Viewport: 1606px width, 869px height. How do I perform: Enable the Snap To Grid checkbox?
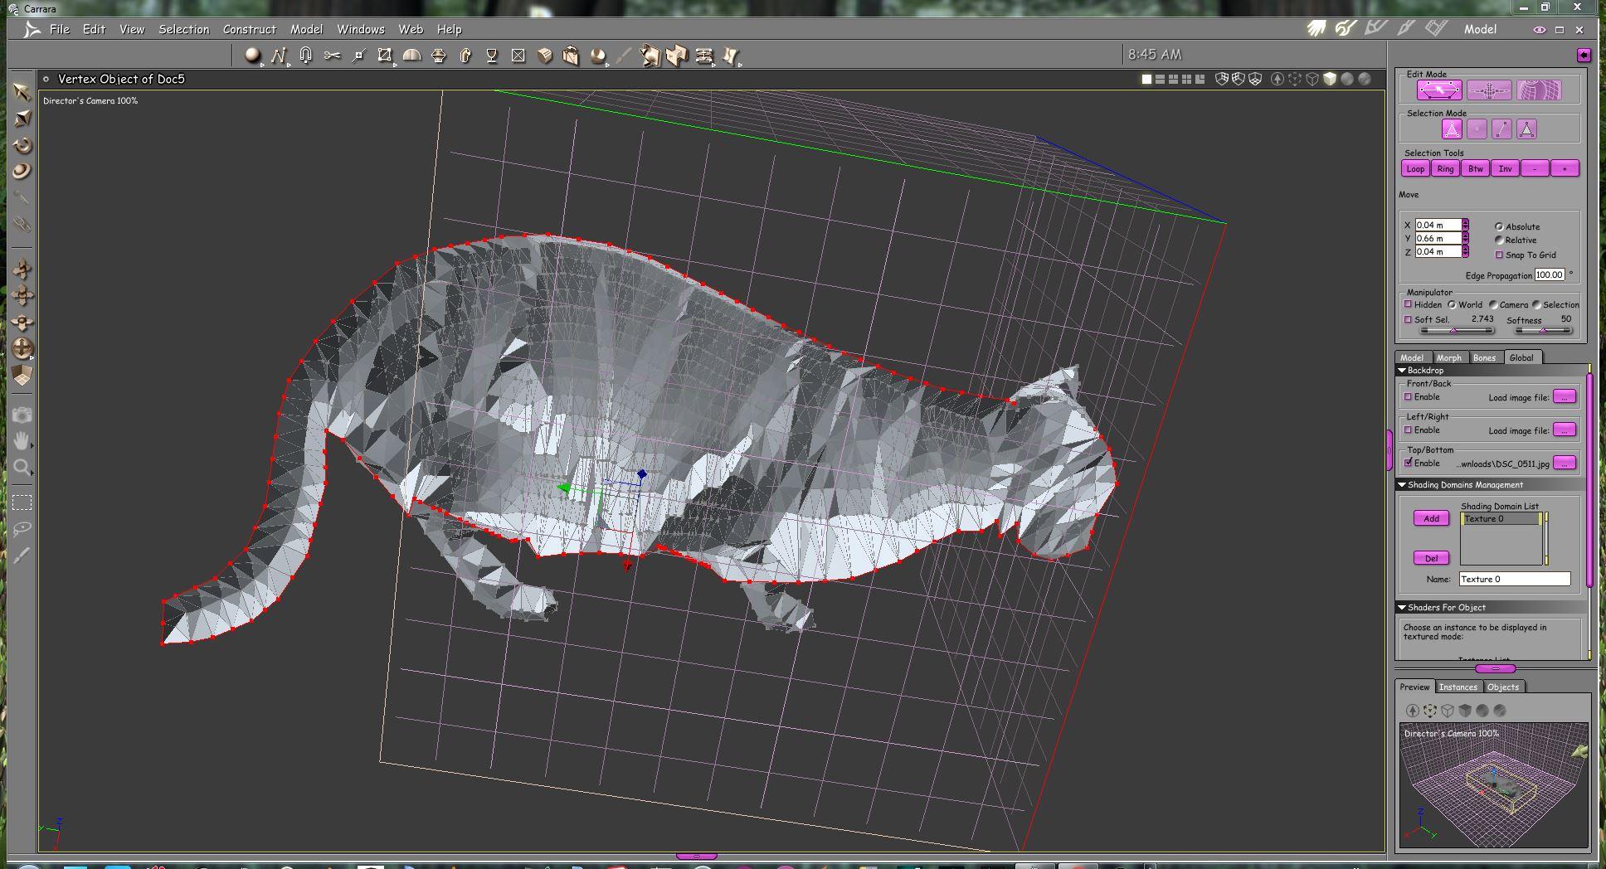coord(1499,255)
